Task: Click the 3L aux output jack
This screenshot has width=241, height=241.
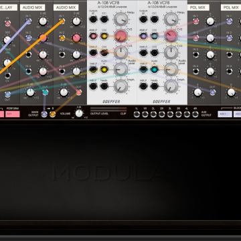Action: pos(170,114)
